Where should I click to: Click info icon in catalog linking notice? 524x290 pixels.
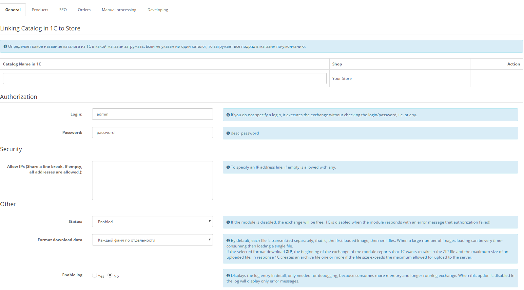[x=5, y=46]
